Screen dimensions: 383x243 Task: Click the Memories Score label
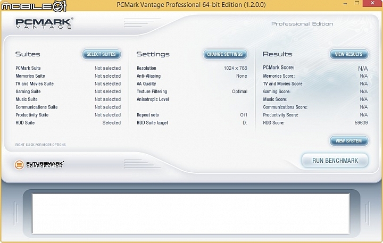pos(279,76)
